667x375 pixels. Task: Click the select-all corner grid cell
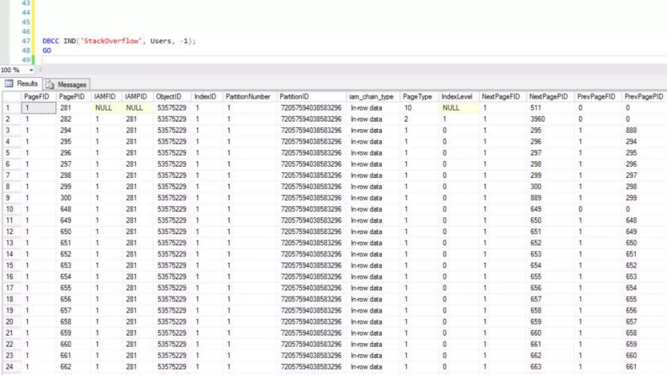[x=12, y=97]
